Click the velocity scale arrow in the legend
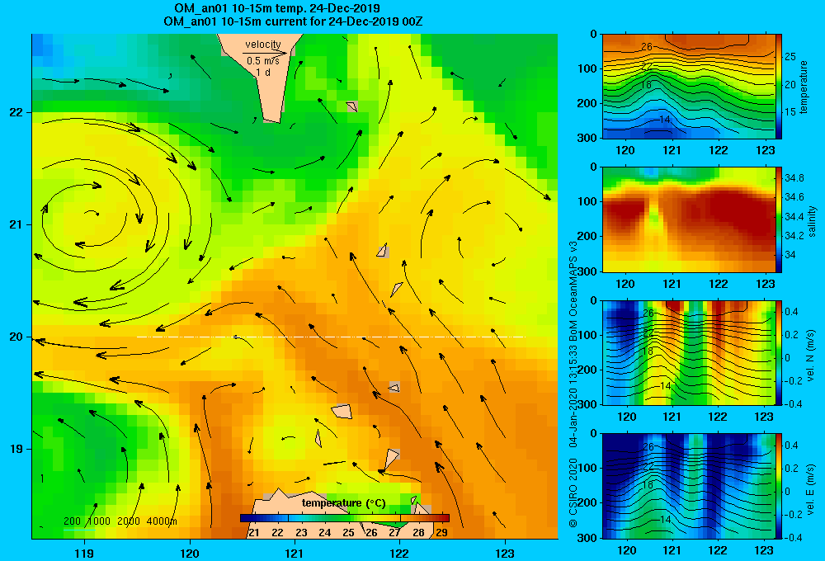Screen dimensions: 825x561 coord(265,53)
